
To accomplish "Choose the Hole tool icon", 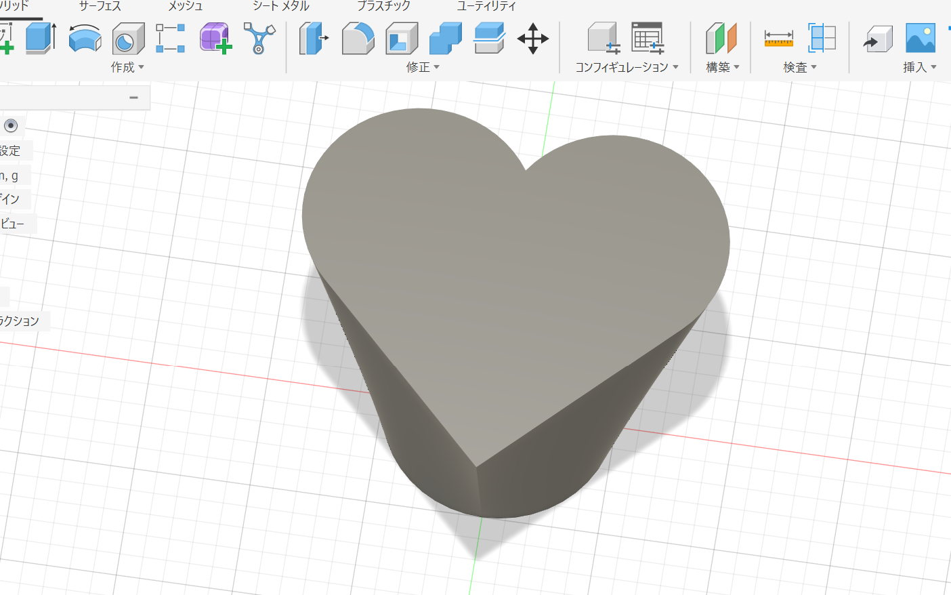I will [x=128, y=39].
